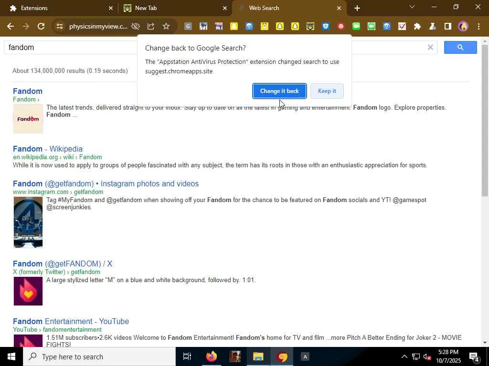Image resolution: width=489 pixels, height=366 pixels.
Task: Open Fandom Instagram photos and videos result
Action: [106, 183]
